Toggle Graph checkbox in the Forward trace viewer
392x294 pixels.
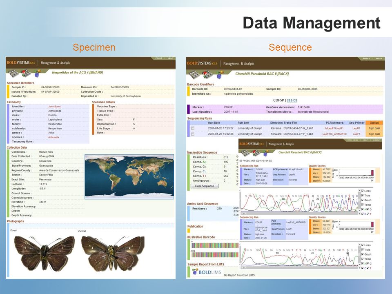[x=363, y=254]
